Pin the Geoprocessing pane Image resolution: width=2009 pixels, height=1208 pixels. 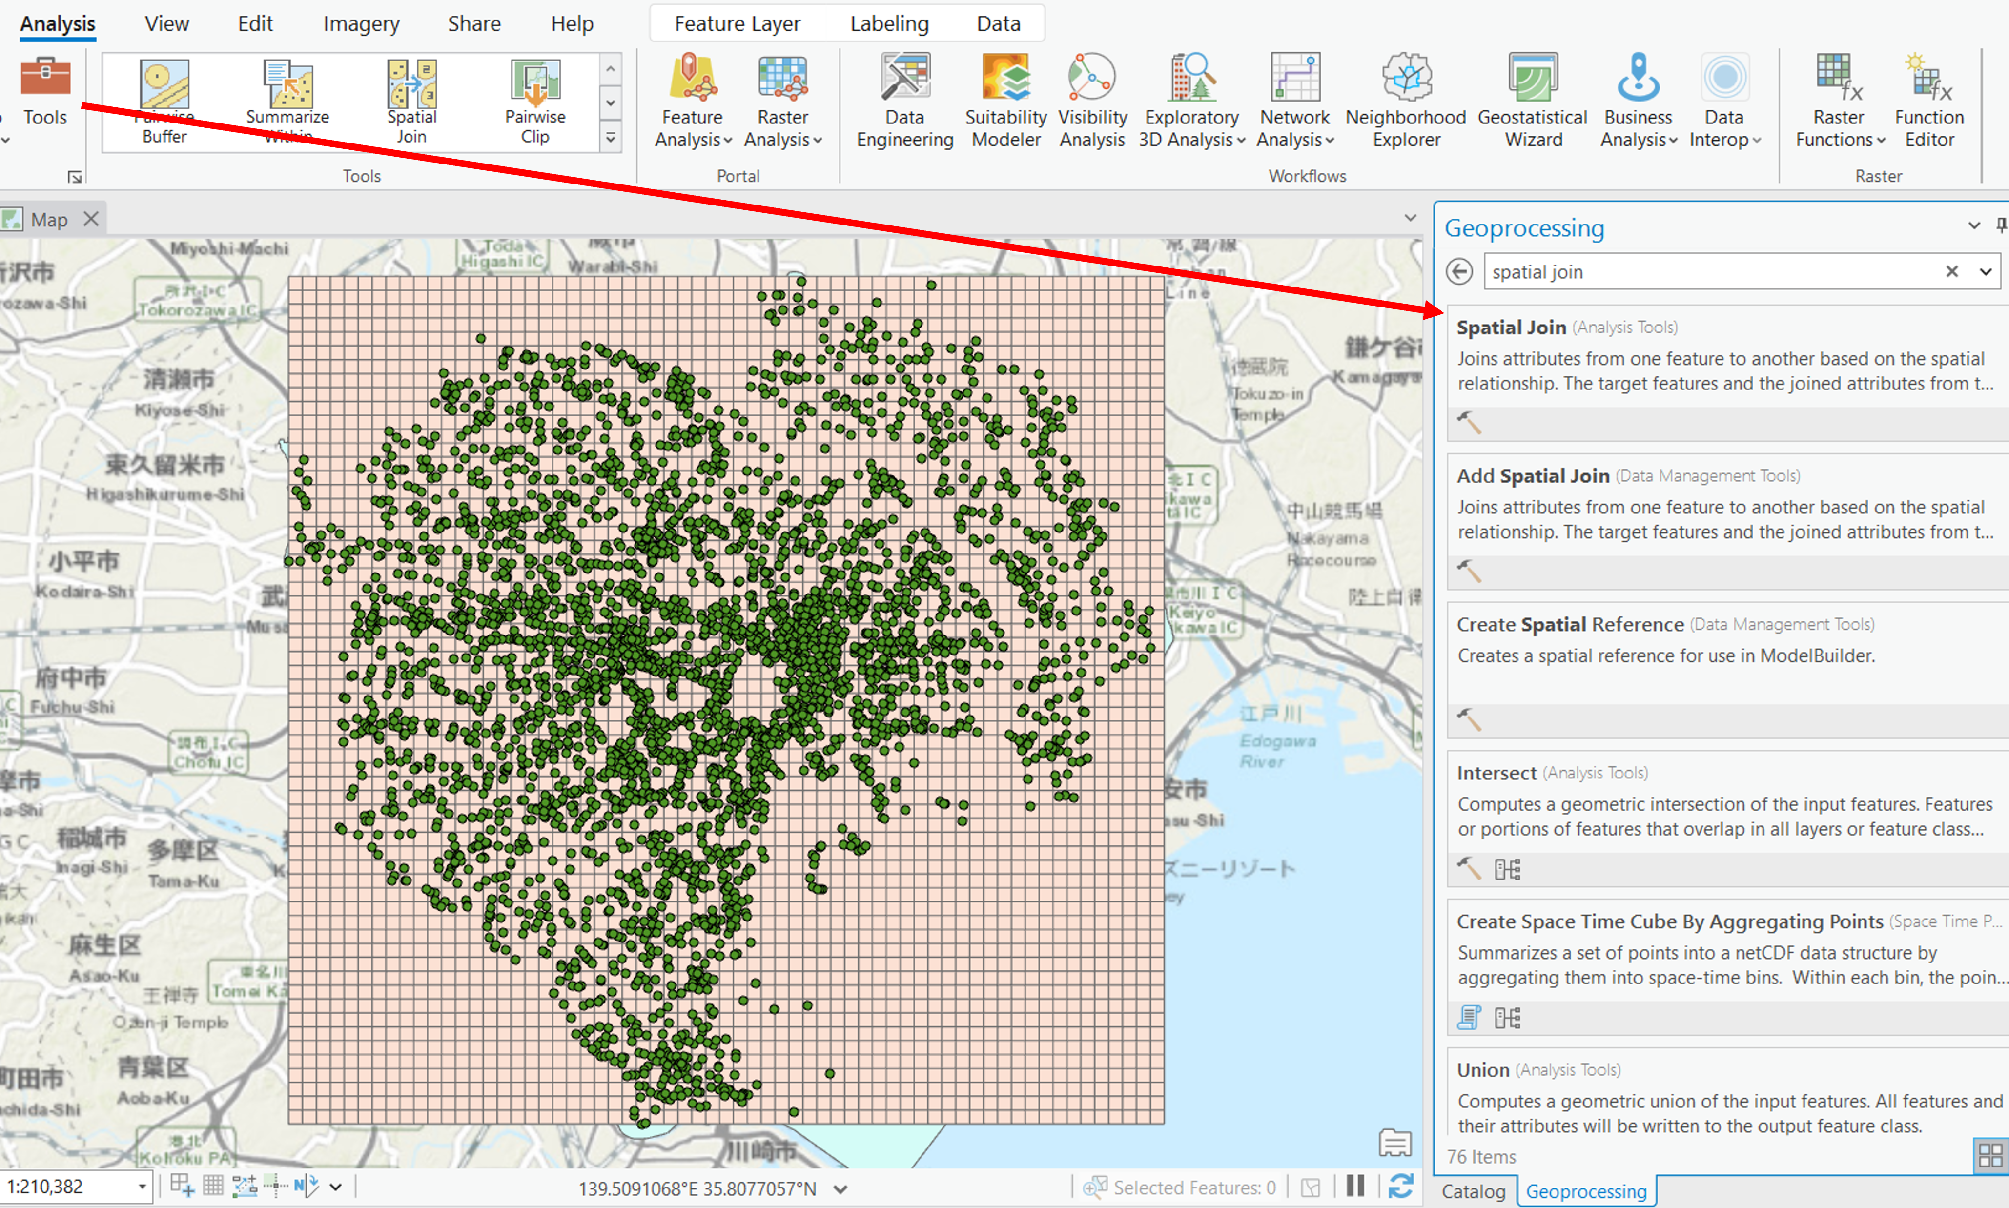[x=2001, y=225]
